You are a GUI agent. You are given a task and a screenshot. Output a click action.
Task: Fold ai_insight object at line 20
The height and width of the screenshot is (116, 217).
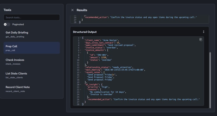[x=80, y=85]
